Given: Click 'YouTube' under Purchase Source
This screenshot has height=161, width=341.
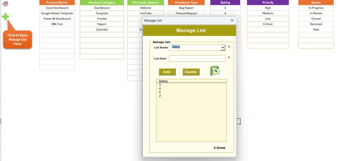Looking at the screenshot, I should pyautogui.click(x=145, y=13).
